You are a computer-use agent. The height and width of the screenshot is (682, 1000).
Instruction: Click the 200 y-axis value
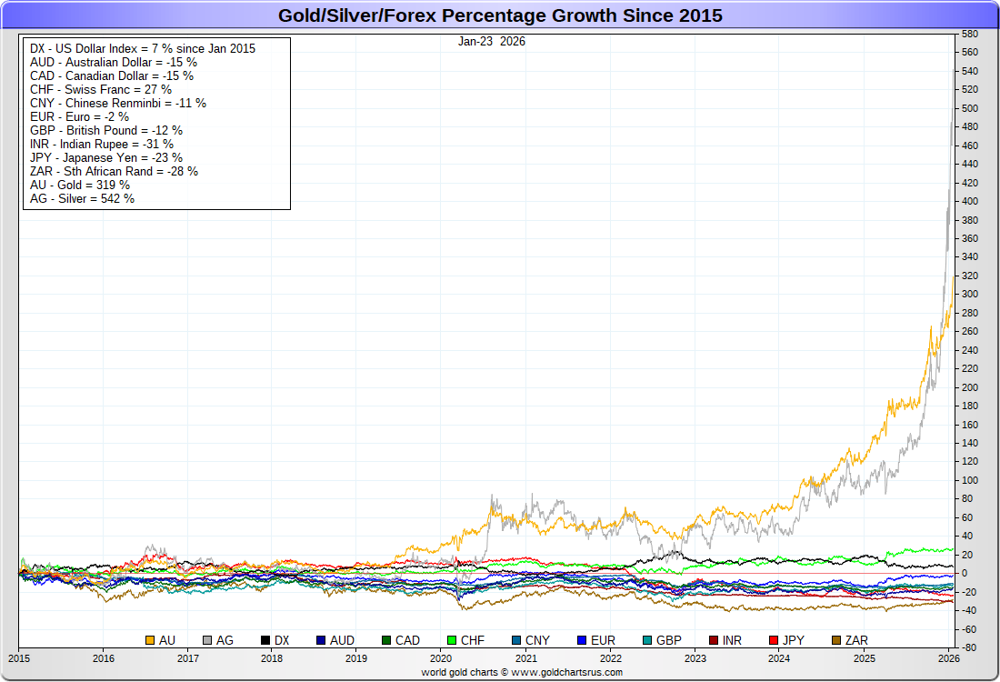click(969, 387)
